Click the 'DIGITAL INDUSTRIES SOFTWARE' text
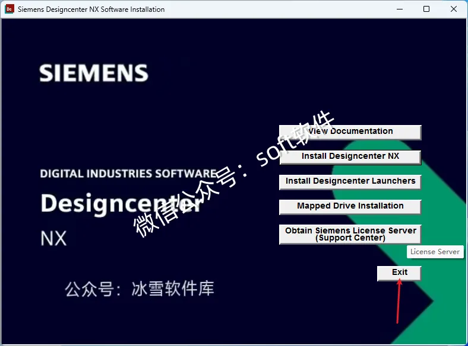 tap(129, 174)
